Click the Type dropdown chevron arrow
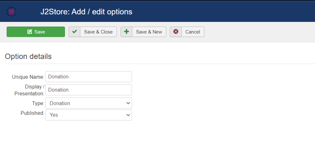Screen dimensions: 315x151 pyautogui.click(x=128, y=103)
